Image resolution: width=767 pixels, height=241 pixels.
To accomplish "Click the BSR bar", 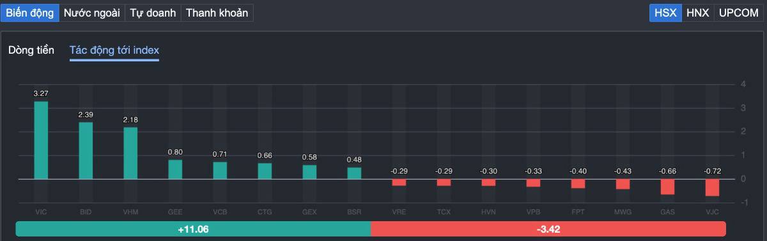I will 354,174.
